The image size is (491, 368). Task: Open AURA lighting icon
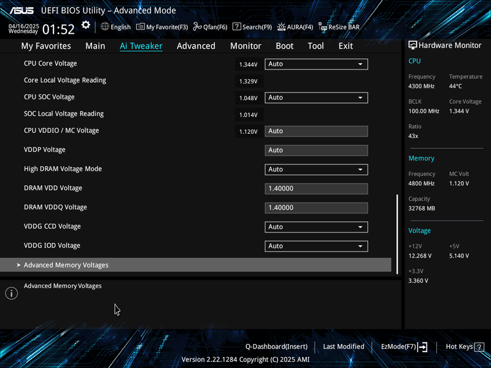tap(281, 27)
